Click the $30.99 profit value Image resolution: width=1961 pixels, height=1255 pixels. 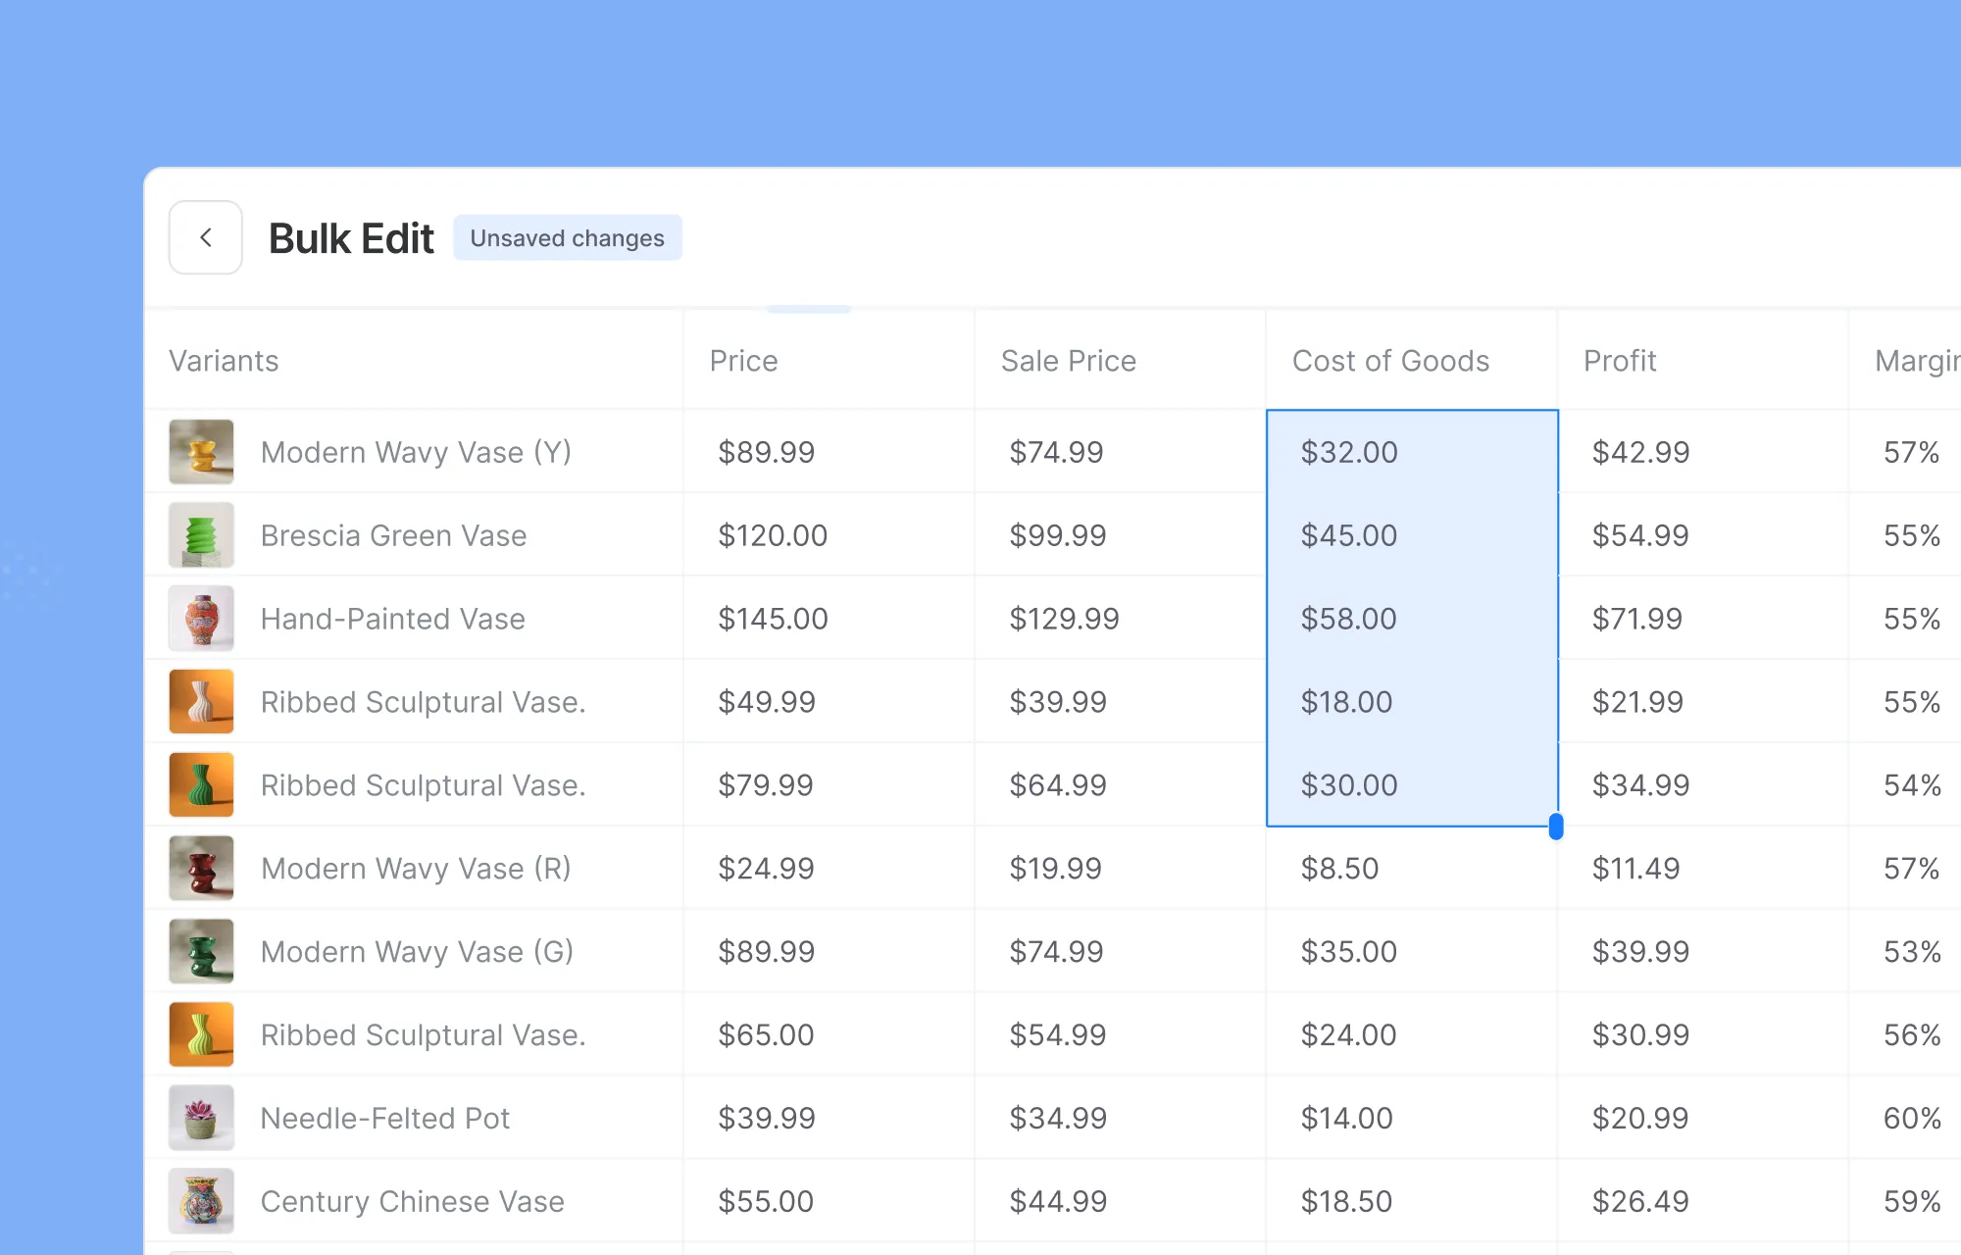[1640, 1034]
